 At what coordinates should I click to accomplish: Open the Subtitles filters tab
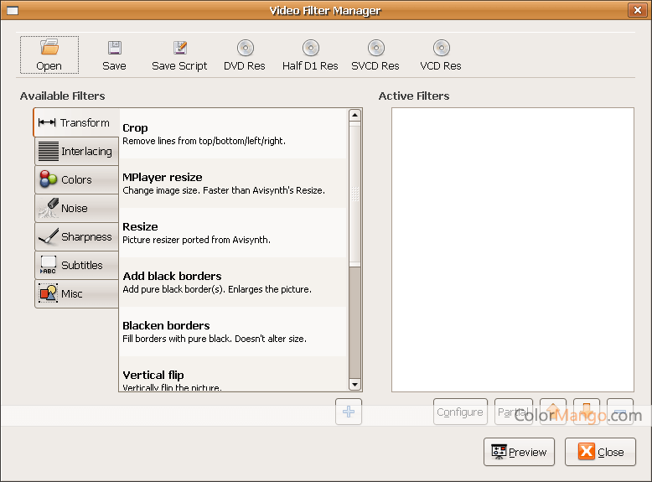(76, 266)
